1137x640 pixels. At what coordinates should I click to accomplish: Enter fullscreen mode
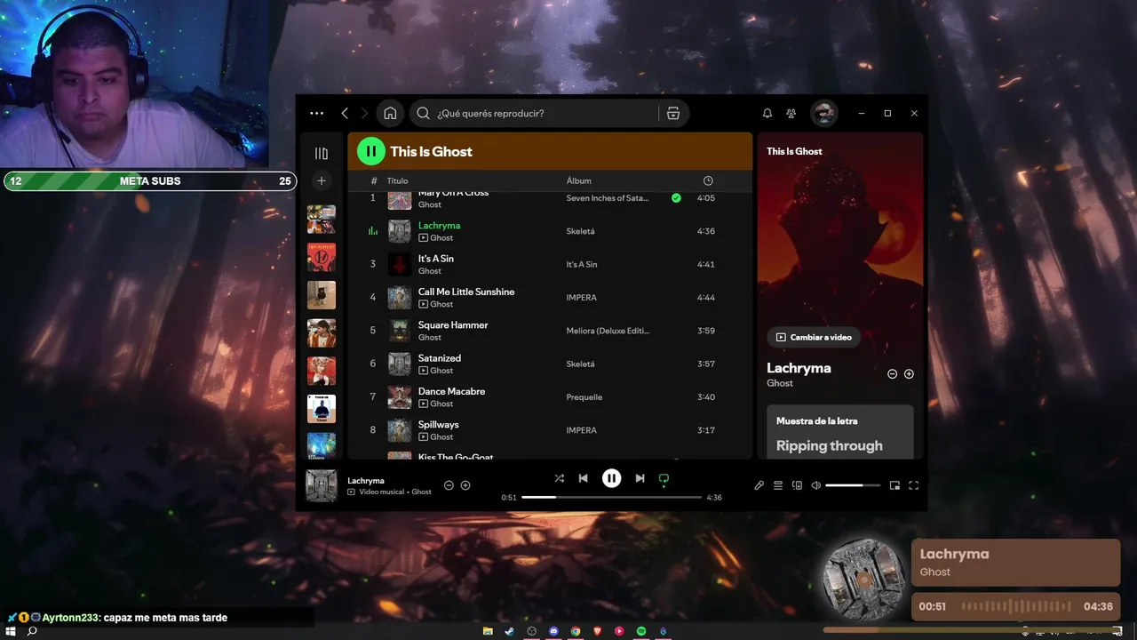(x=913, y=485)
